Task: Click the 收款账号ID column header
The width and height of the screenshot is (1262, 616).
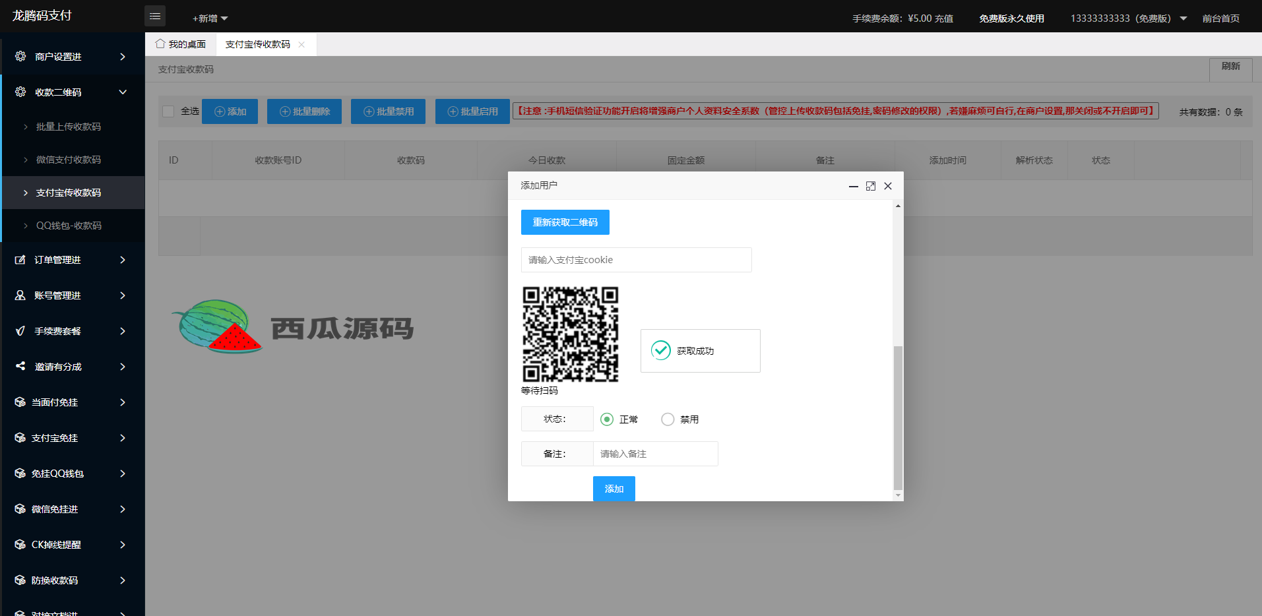Action: click(278, 160)
